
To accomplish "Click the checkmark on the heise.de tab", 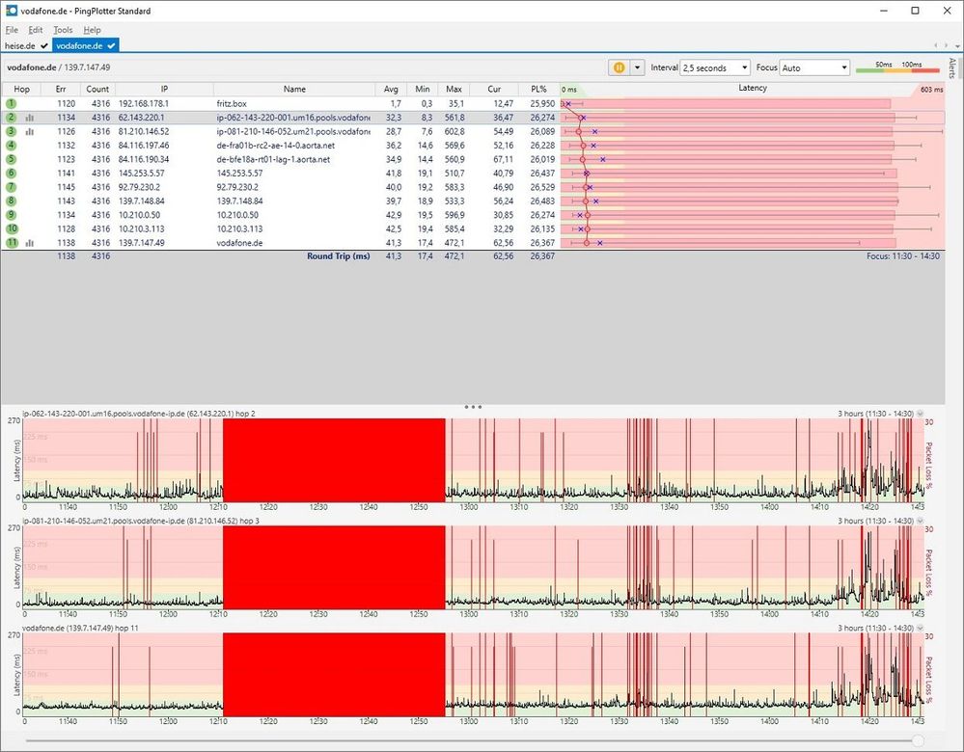I will (43, 46).
